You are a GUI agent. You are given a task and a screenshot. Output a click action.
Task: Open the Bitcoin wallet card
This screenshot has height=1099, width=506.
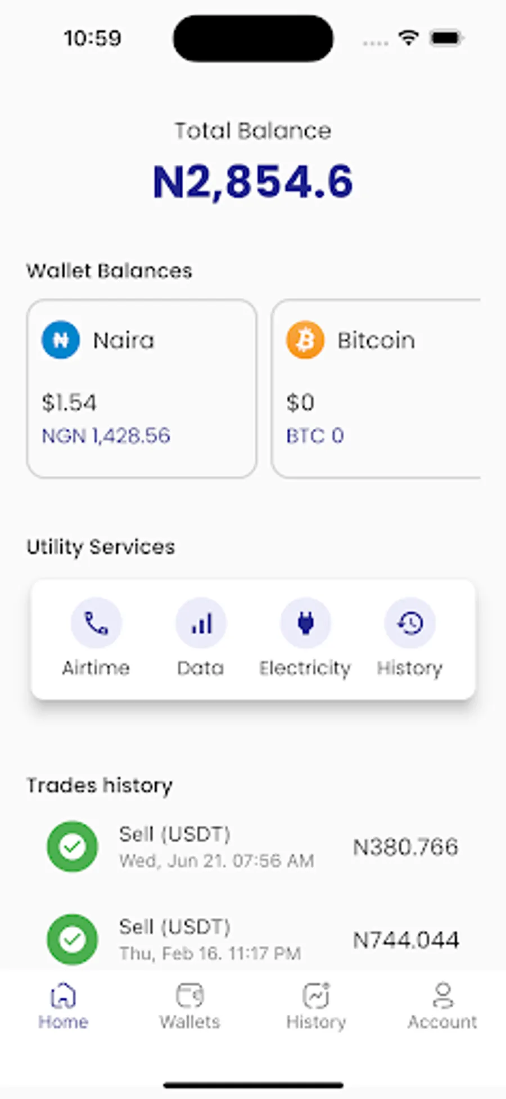click(x=377, y=388)
